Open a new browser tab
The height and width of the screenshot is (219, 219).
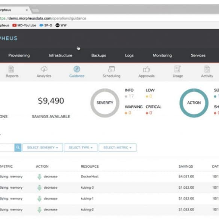tap(36, 10)
